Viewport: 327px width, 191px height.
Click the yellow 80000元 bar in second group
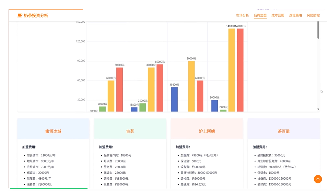click(151, 90)
